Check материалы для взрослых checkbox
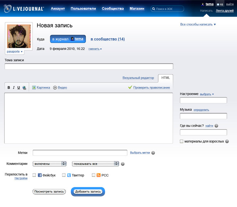Image resolution: width=237 pixels, height=207 pixels. pos(182,141)
